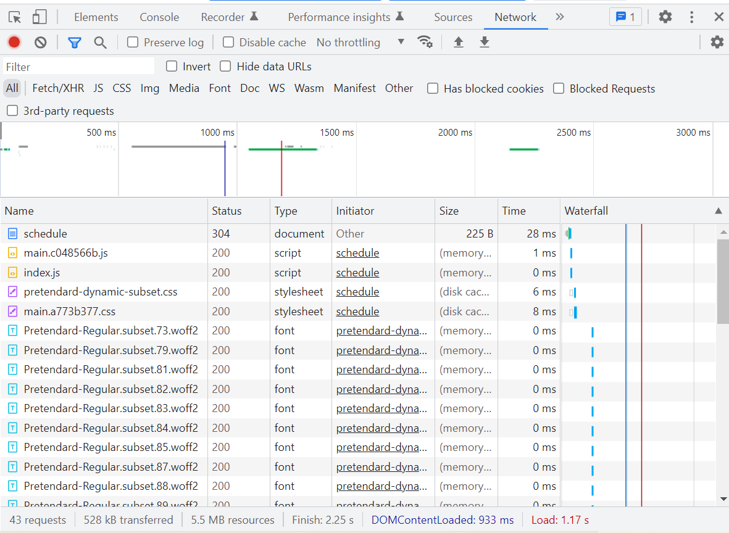Select the Pretendard-Regular.subset.85.woff2 request
The image size is (729, 533).
[x=357, y=447]
